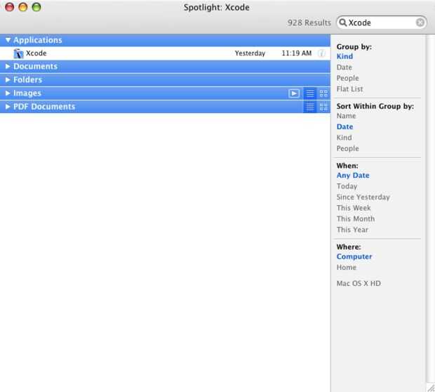Image resolution: width=435 pixels, height=392 pixels.
Task: Expand the Folders group
Action: click(x=8, y=79)
